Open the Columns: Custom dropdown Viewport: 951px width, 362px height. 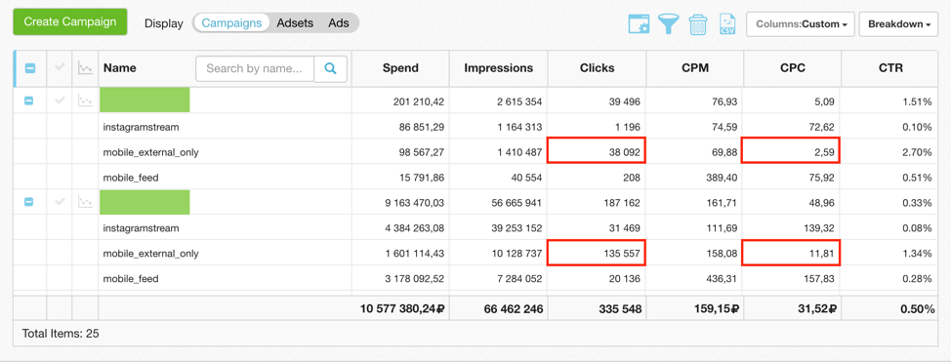coord(801,24)
